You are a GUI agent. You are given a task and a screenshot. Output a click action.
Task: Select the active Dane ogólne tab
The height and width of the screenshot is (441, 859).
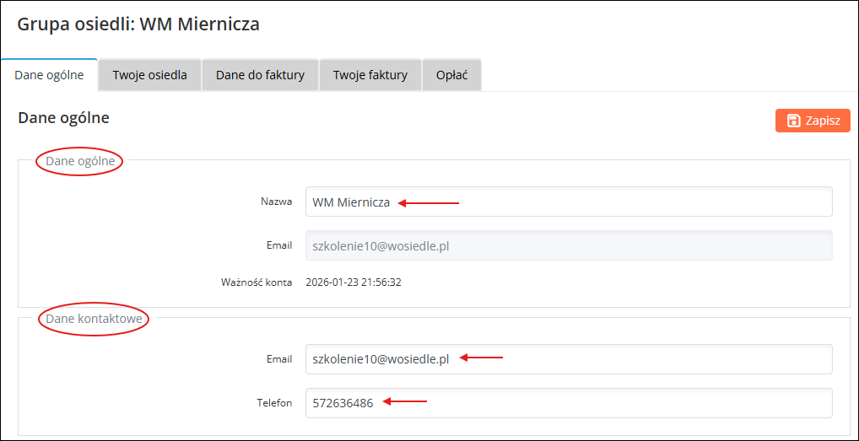[49, 75]
